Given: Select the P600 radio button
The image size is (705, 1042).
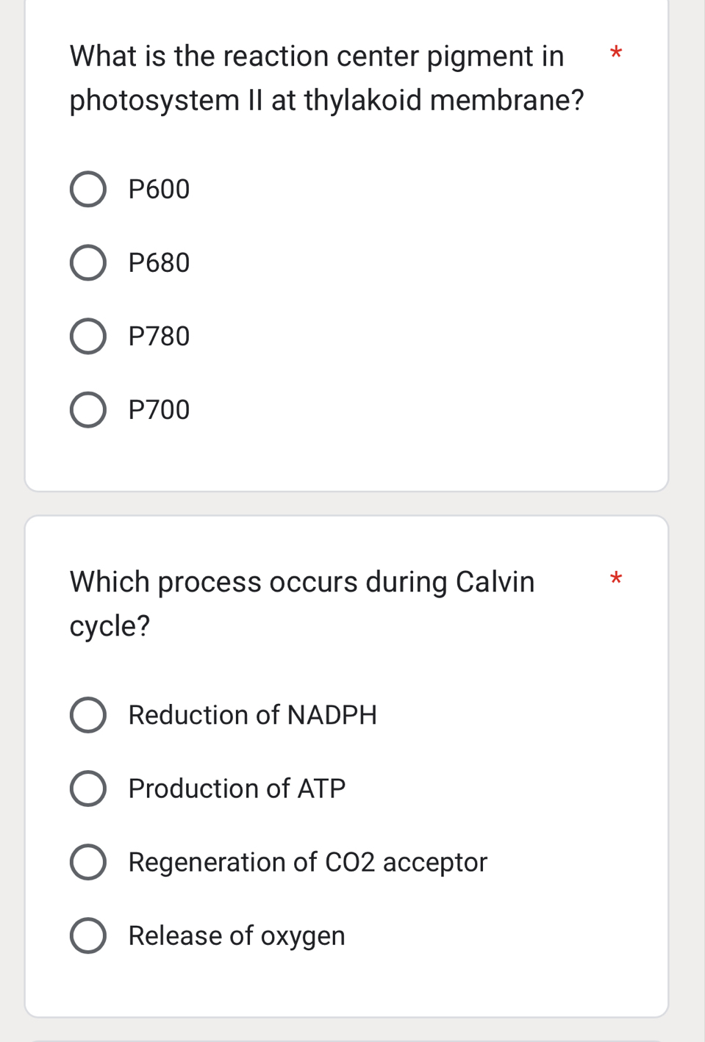Looking at the screenshot, I should (x=87, y=189).
